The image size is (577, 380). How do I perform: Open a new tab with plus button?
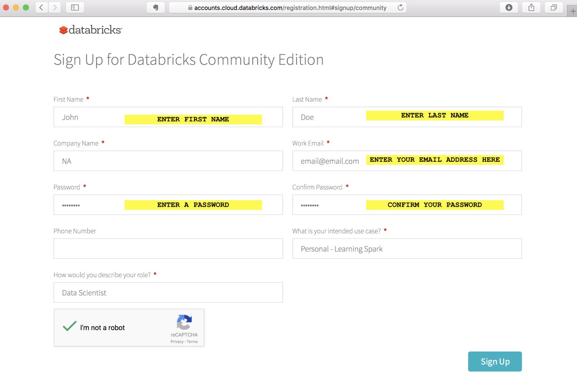573,11
